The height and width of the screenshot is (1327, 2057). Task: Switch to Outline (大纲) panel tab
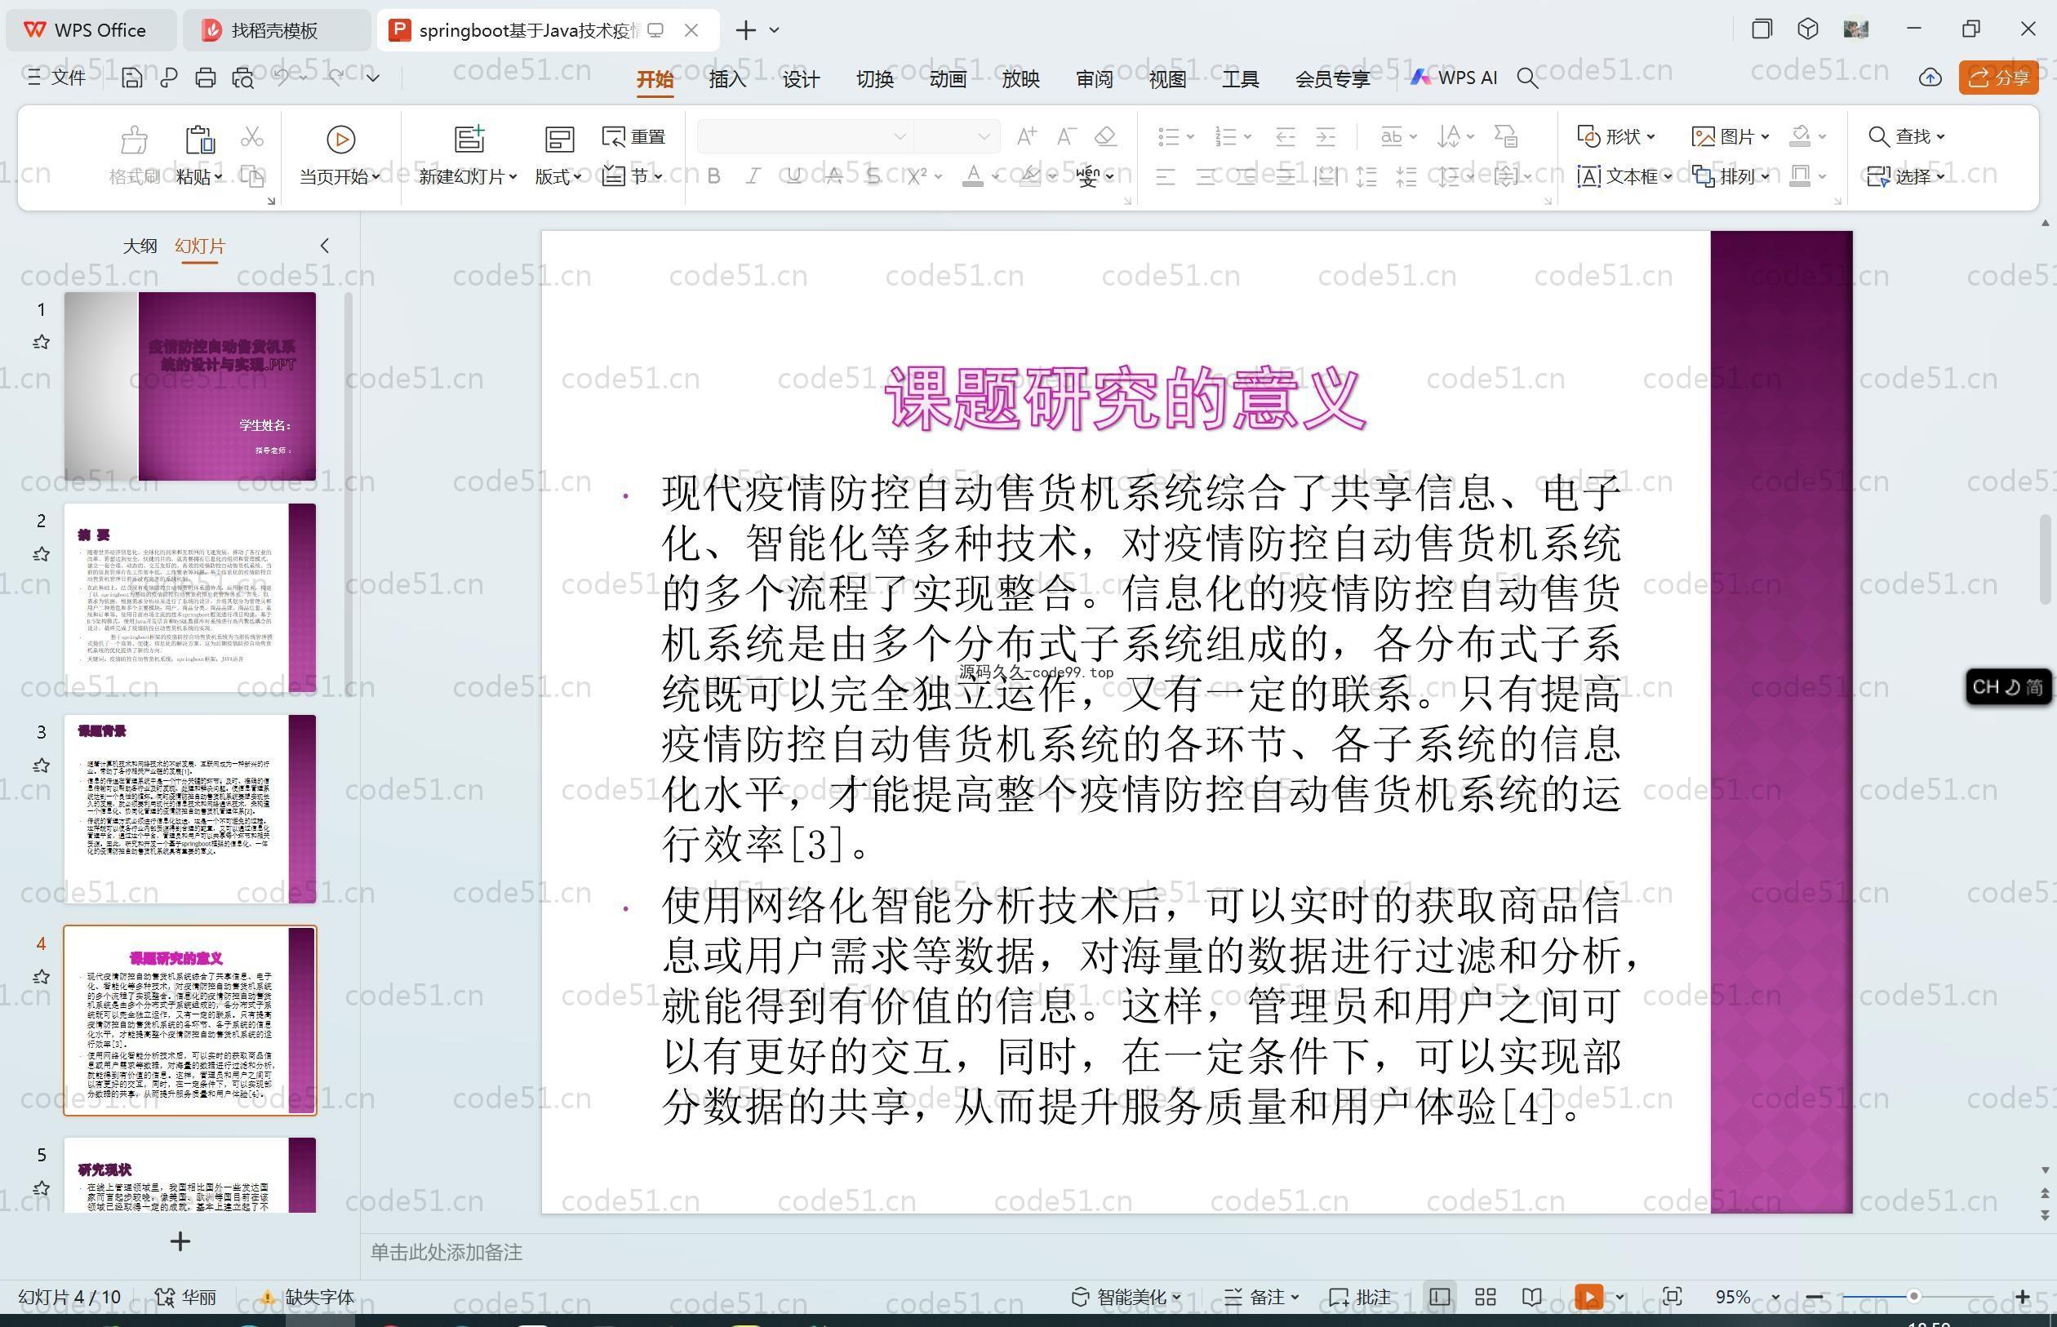[140, 246]
